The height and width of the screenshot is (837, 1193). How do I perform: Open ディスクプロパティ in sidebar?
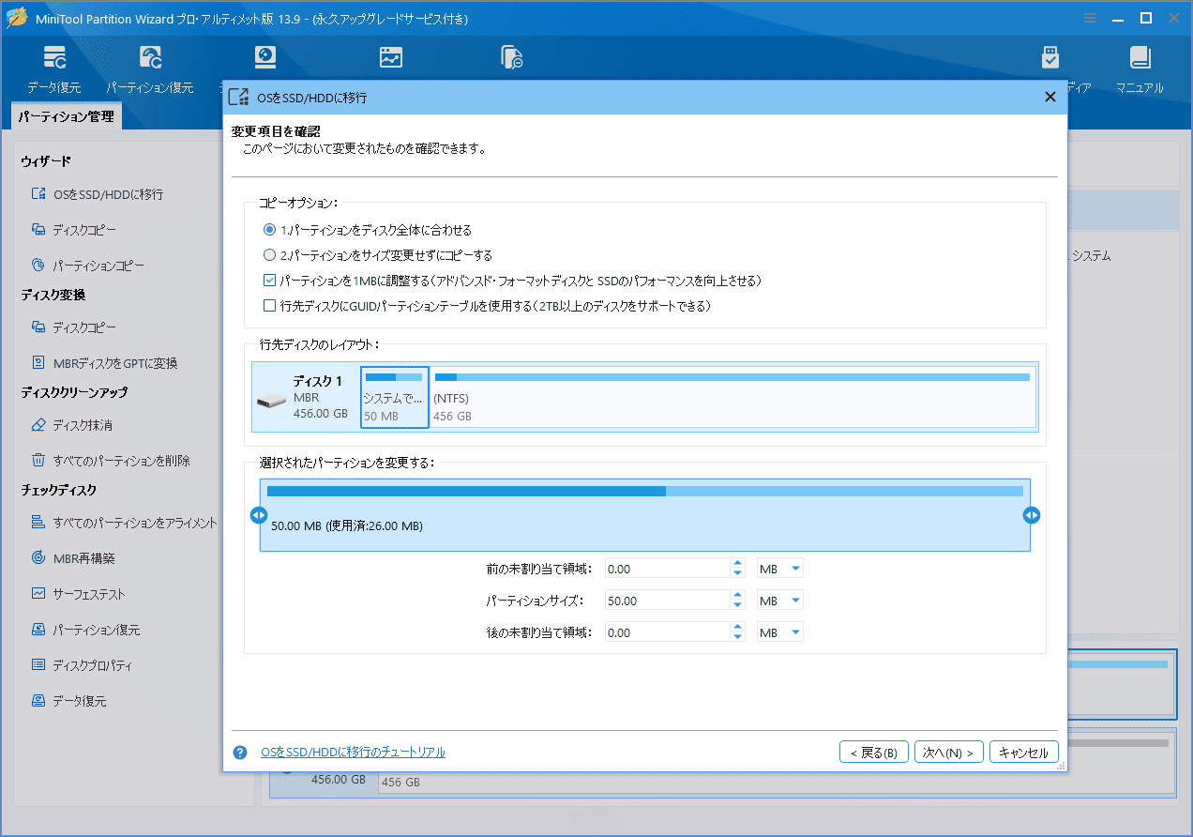tap(82, 665)
